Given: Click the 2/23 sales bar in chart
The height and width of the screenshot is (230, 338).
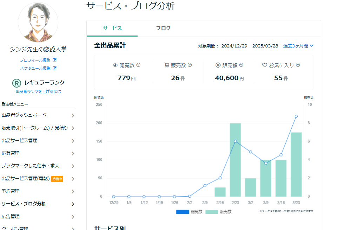Looking at the screenshot, I should click(x=235, y=160).
